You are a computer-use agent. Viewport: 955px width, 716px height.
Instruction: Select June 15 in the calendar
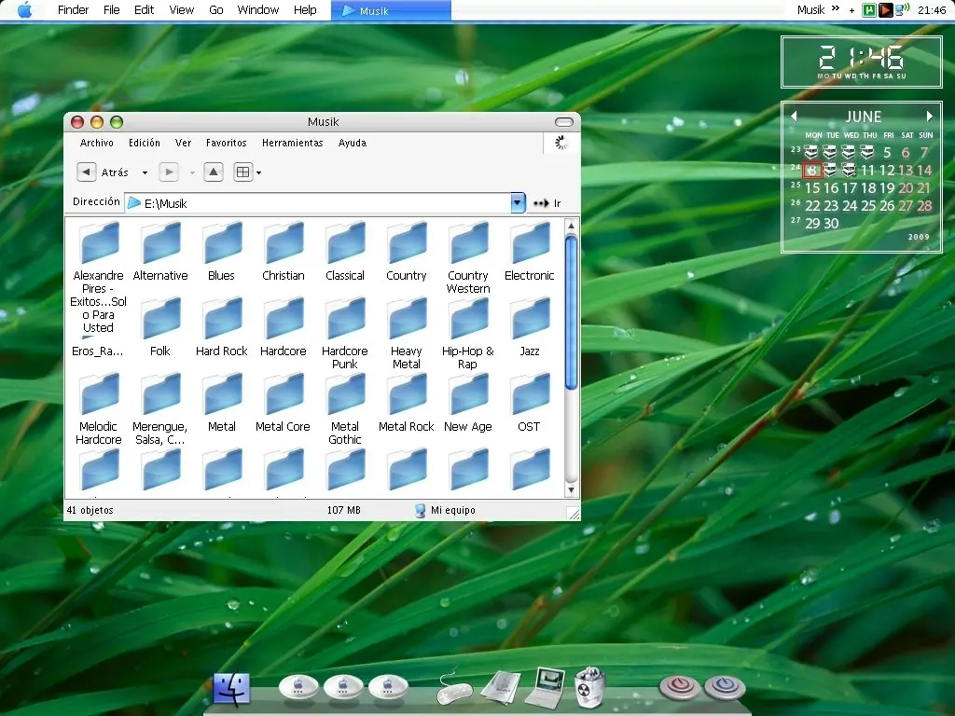(x=812, y=188)
